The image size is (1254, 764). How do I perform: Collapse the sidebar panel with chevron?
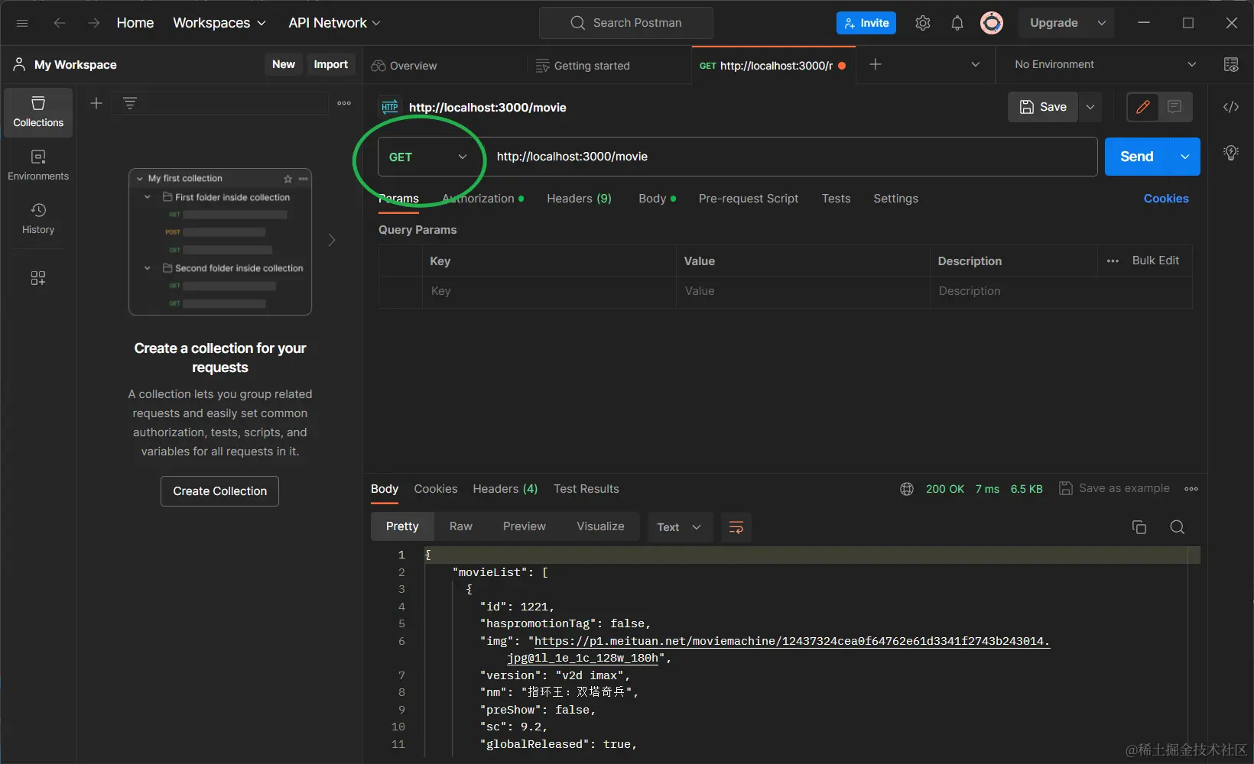coord(332,240)
